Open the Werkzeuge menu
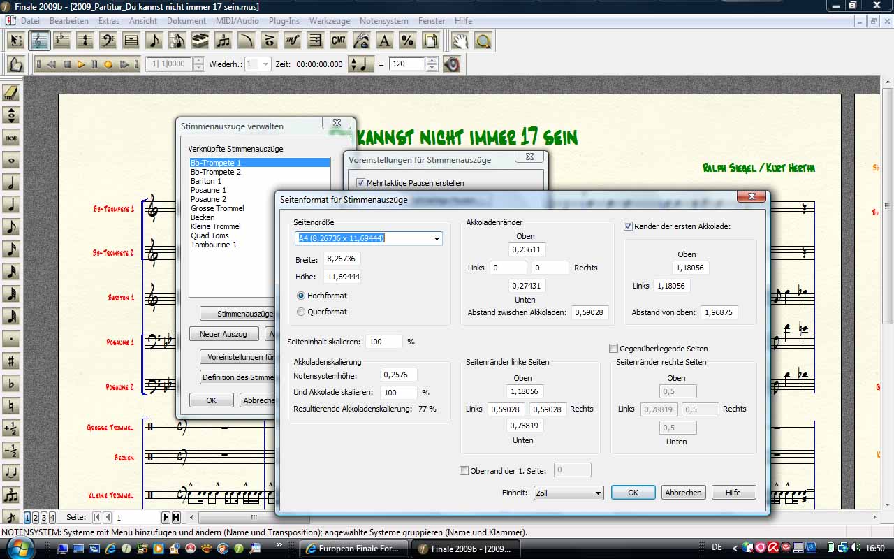 (x=330, y=21)
